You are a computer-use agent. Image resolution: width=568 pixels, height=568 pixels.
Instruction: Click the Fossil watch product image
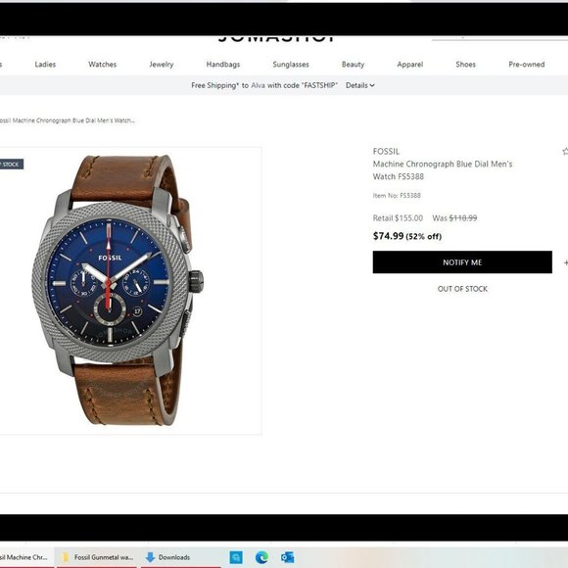pos(118,291)
